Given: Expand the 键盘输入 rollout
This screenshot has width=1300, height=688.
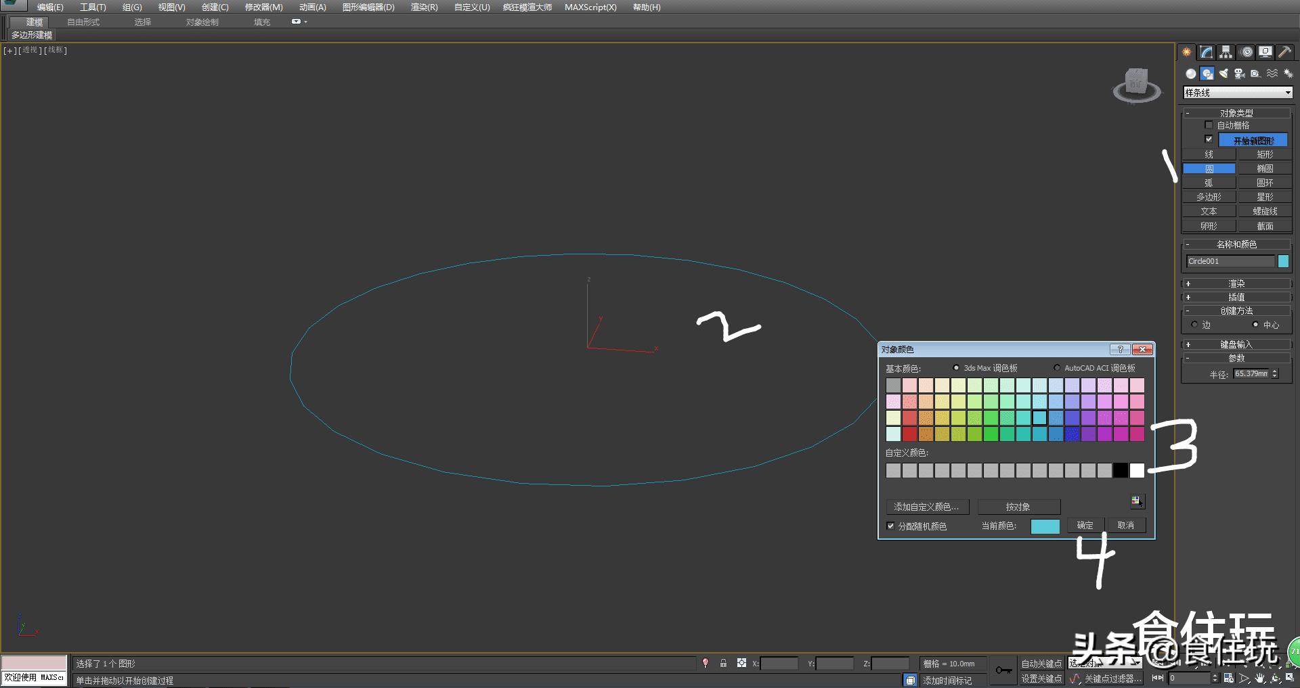Looking at the screenshot, I should tap(1236, 344).
